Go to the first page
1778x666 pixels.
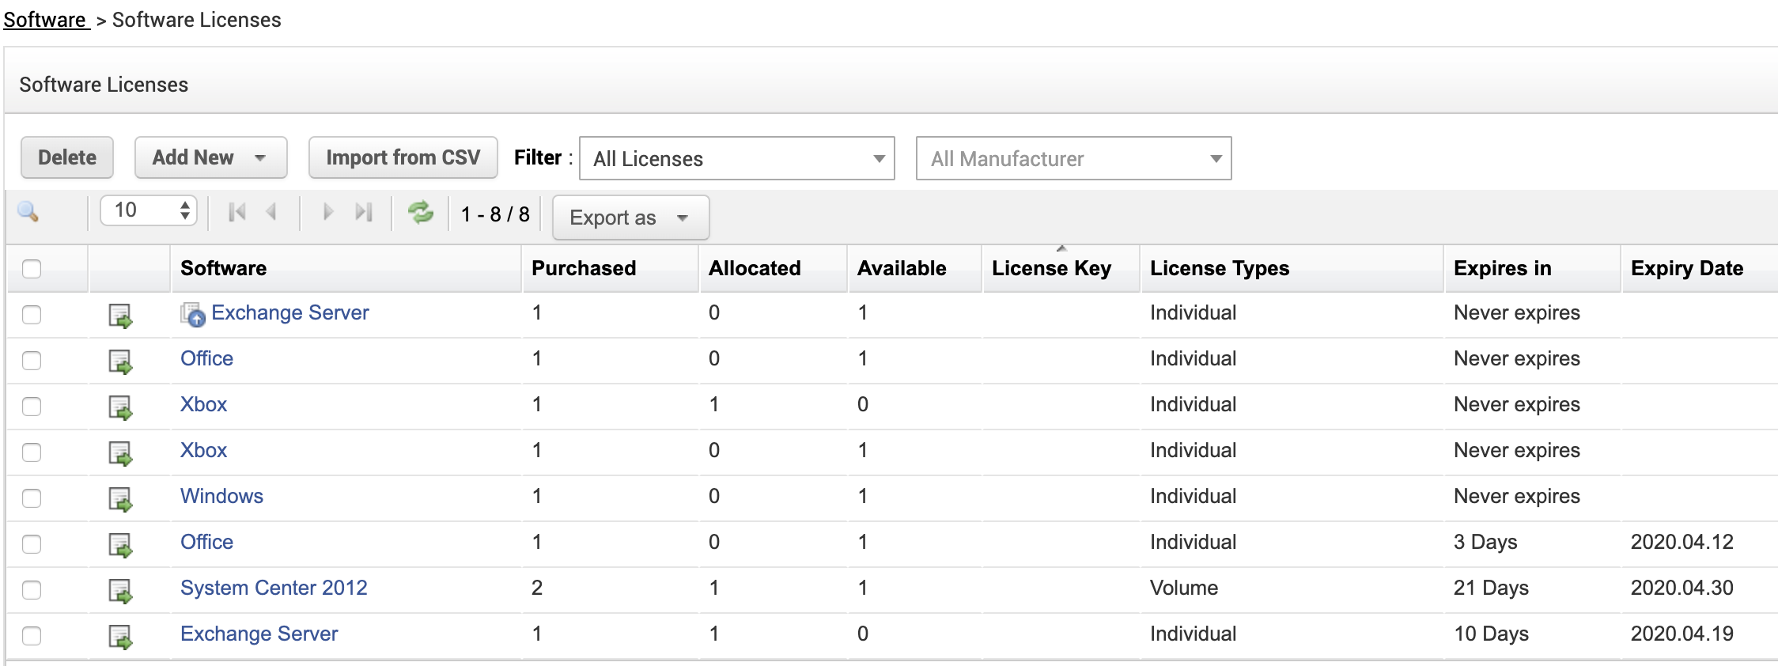click(236, 212)
